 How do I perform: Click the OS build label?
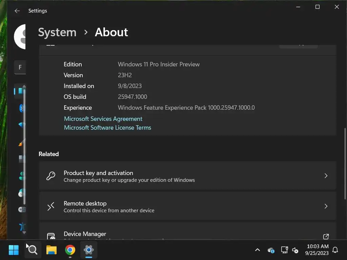coord(75,97)
